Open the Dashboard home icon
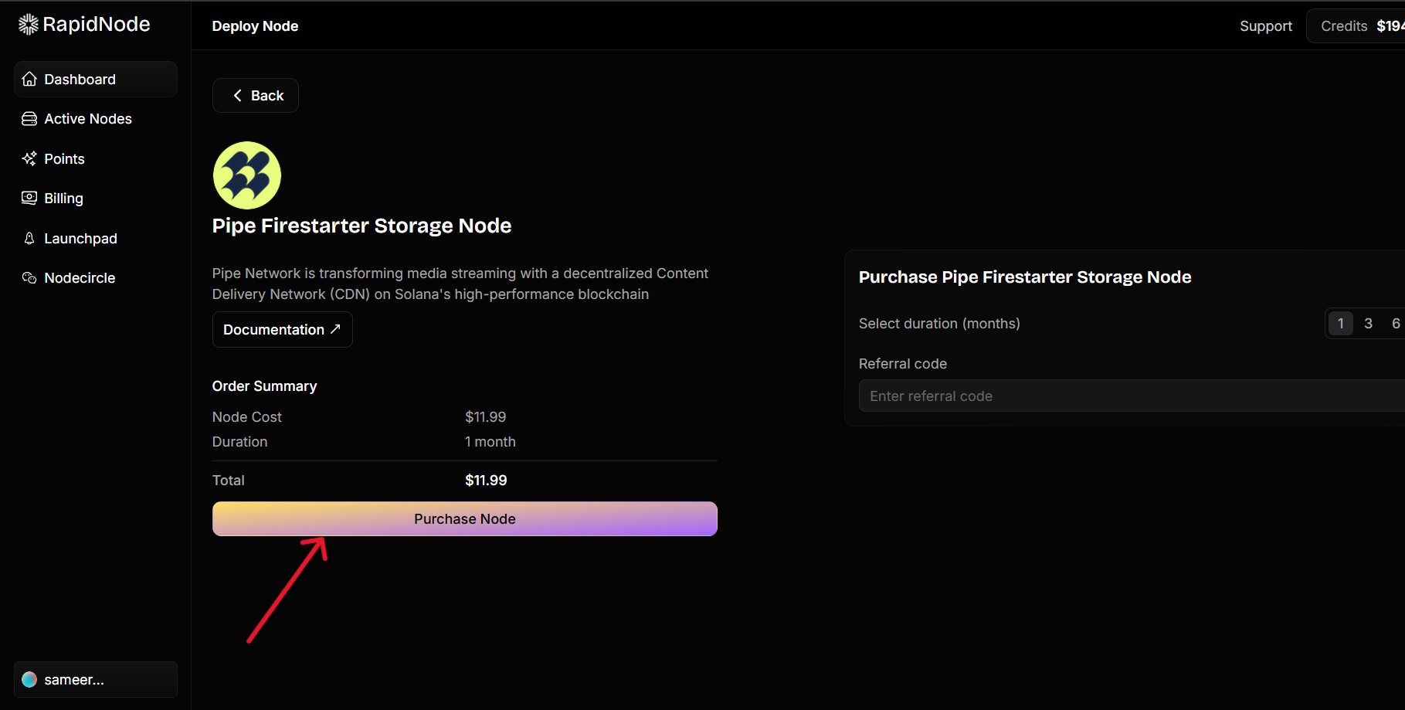This screenshot has height=710, width=1405. [29, 80]
